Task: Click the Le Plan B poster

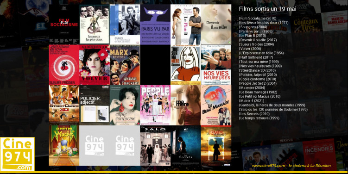Action: (x=186, y=25)
